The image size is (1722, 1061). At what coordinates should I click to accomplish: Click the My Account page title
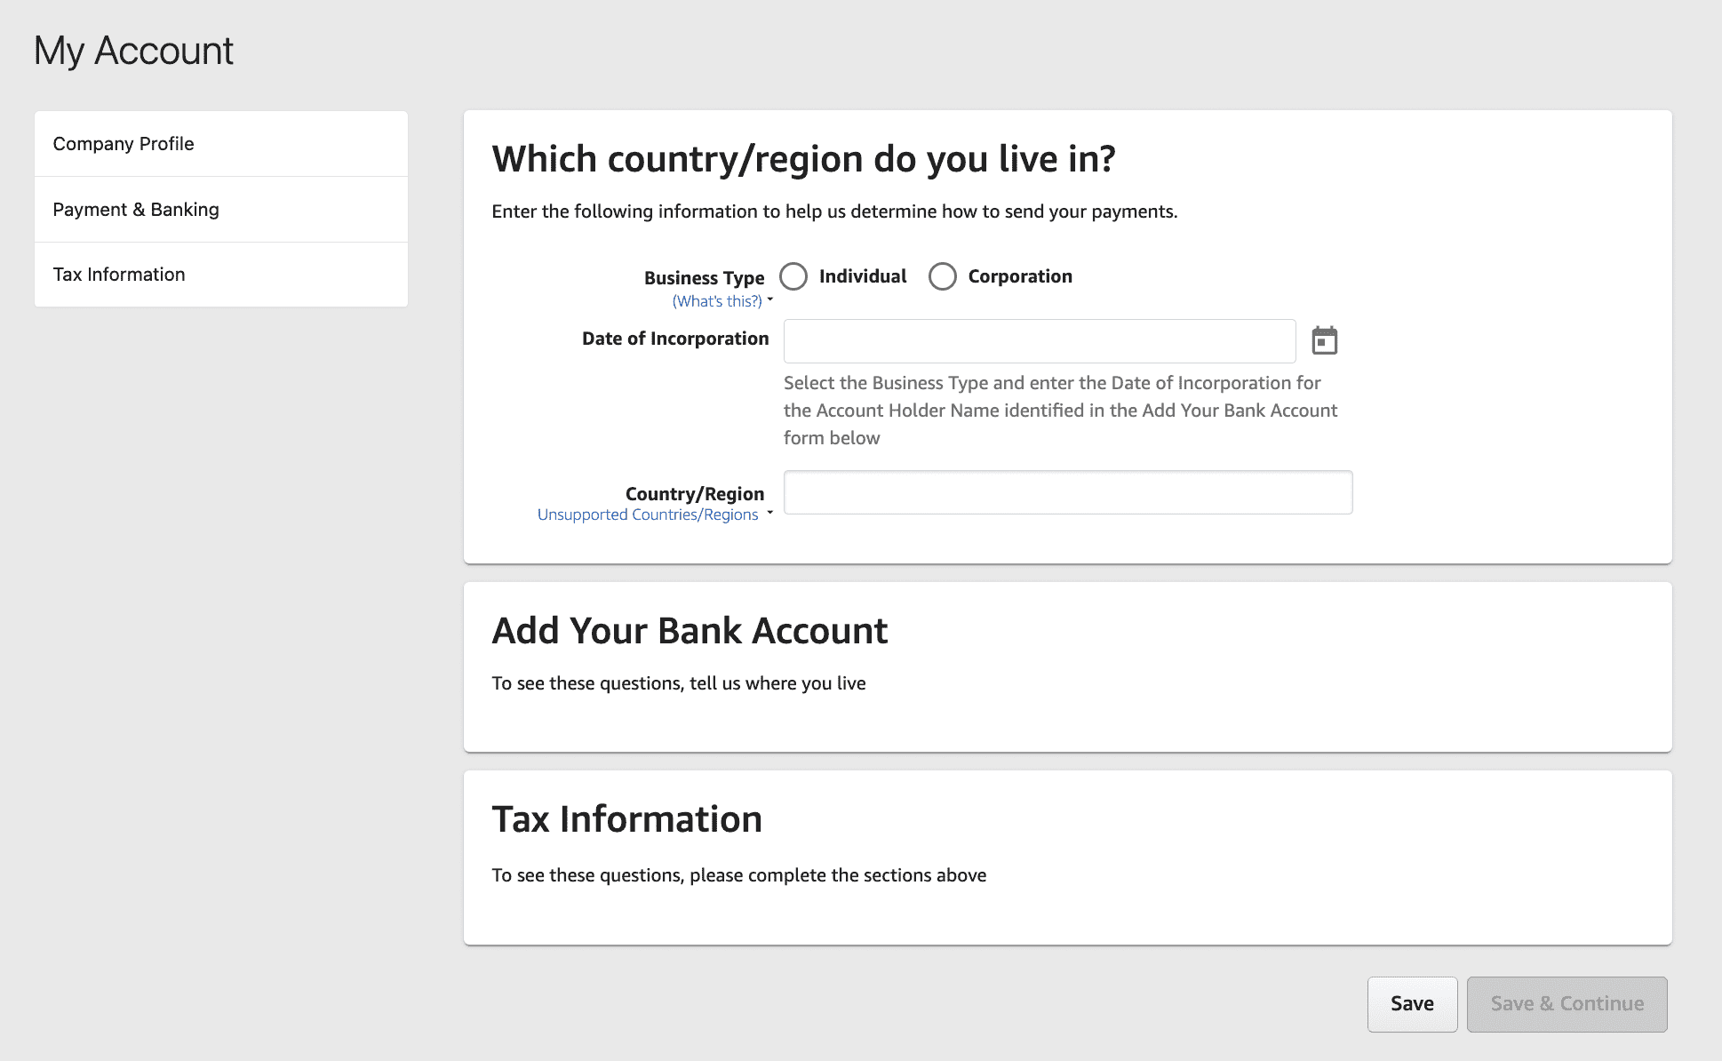133,51
